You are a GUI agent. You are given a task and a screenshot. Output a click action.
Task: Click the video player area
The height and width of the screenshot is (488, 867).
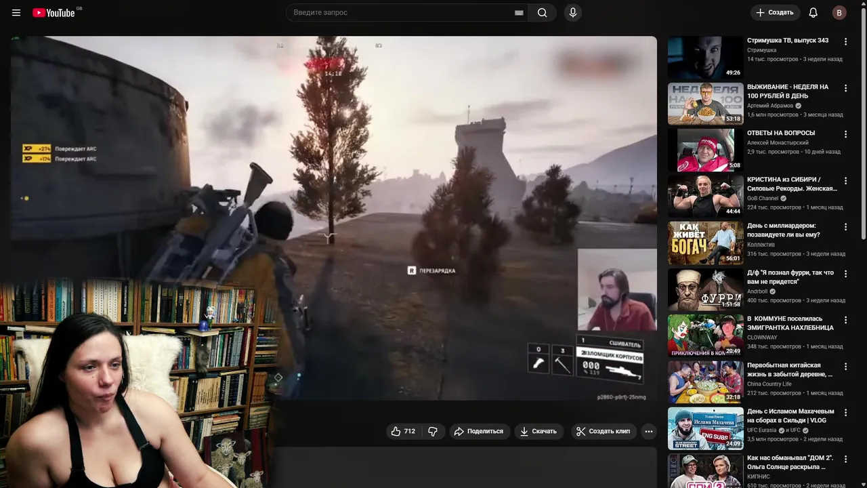click(x=334, y=218)
